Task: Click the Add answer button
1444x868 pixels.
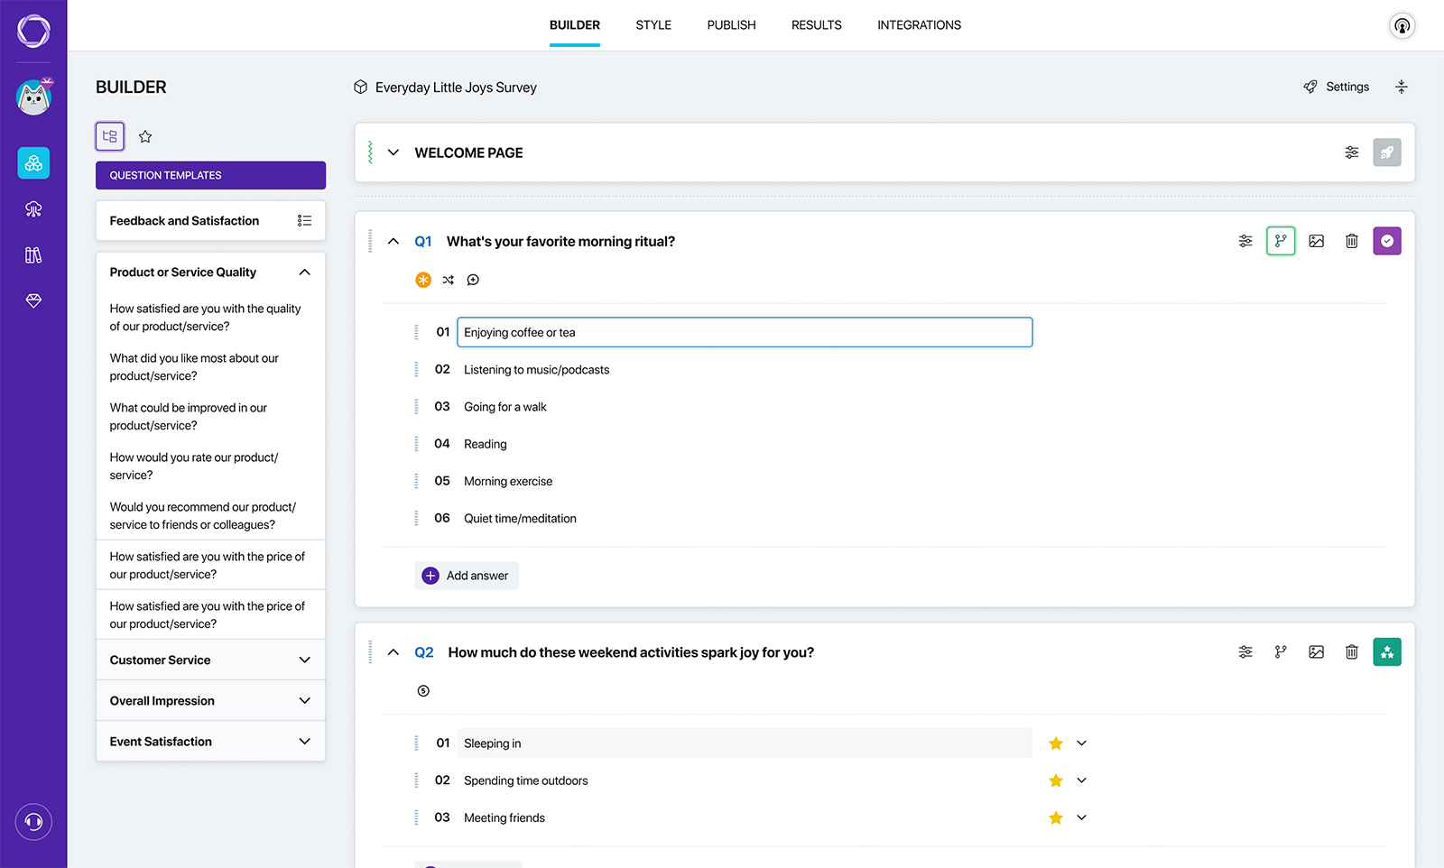Action: 466,576
